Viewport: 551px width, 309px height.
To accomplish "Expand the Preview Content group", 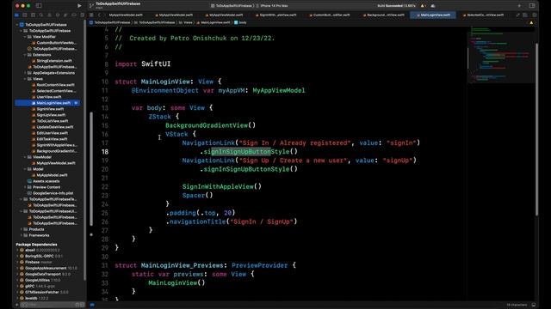I will point(25,187).
